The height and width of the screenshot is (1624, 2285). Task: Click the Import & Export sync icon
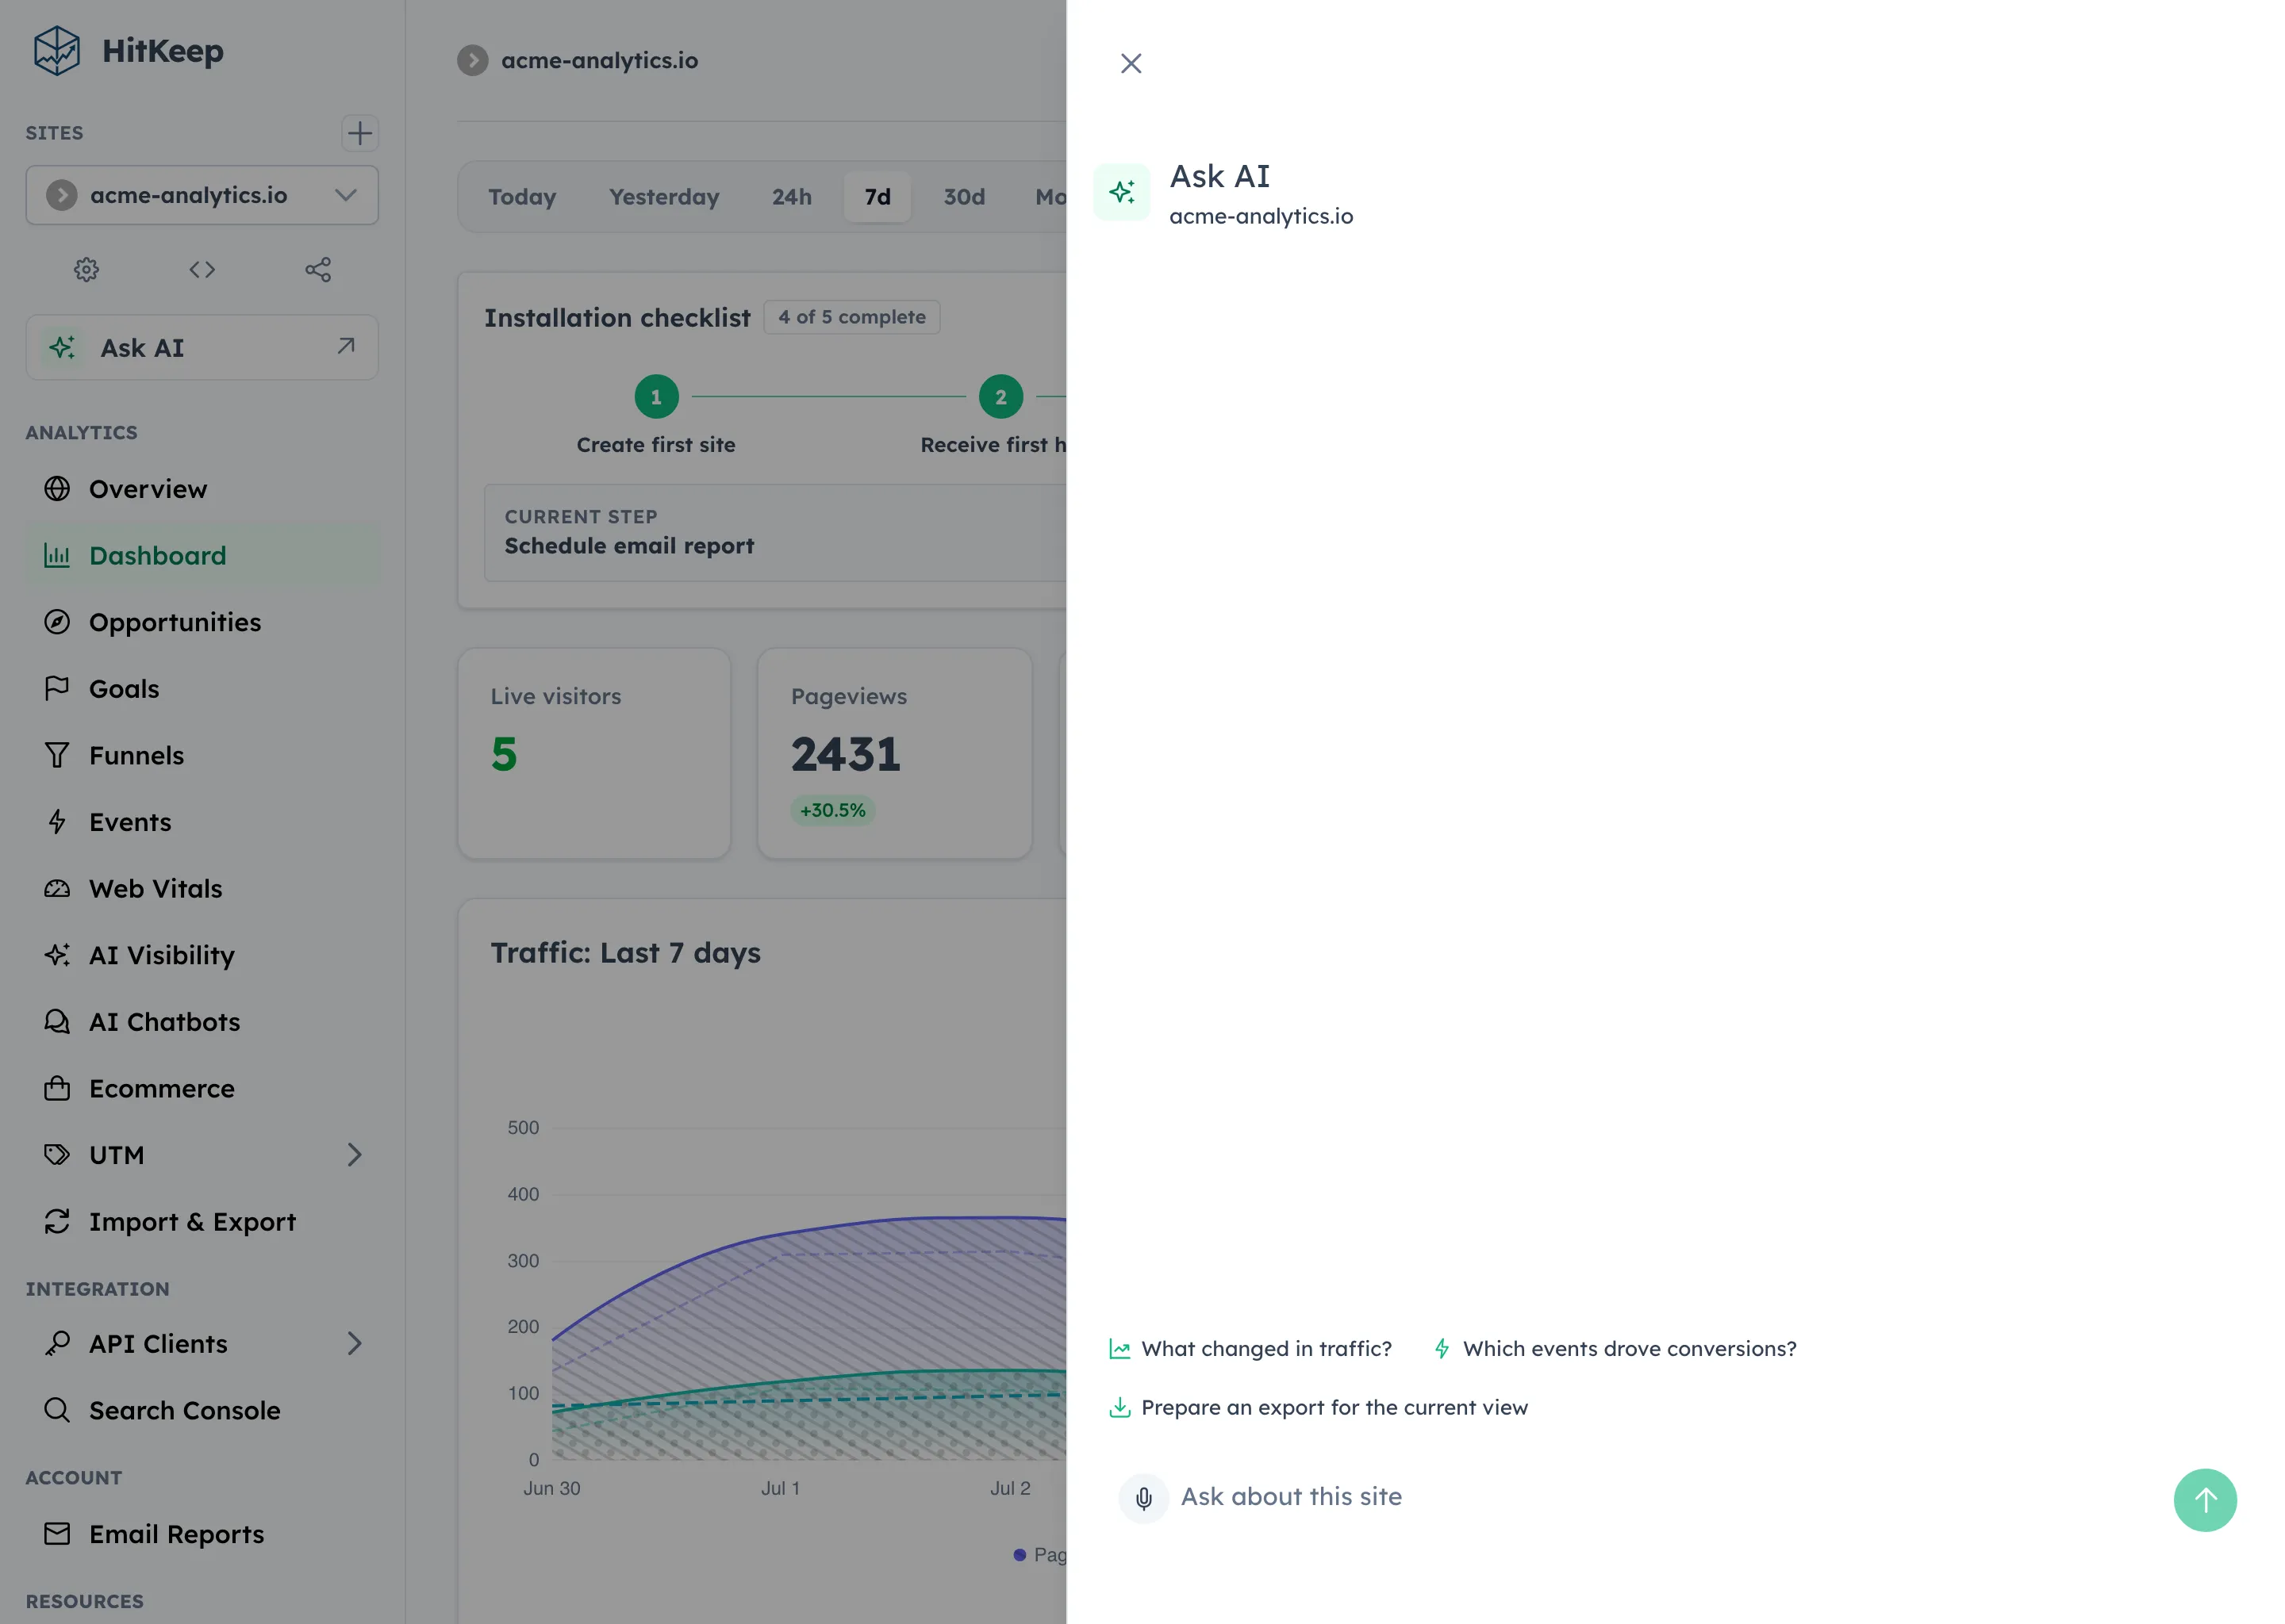click(x=57, y=1221)
